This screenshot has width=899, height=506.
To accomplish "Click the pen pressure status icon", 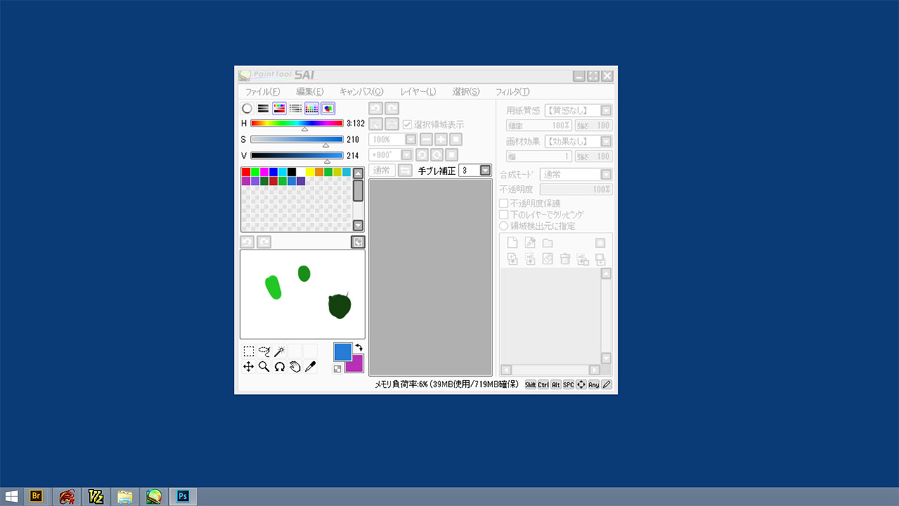I will (x=607, y=384).
